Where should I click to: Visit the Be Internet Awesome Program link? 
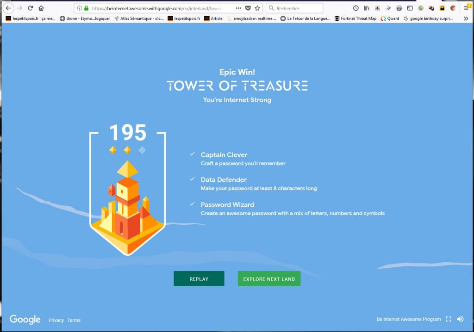(x=408, y=319)
